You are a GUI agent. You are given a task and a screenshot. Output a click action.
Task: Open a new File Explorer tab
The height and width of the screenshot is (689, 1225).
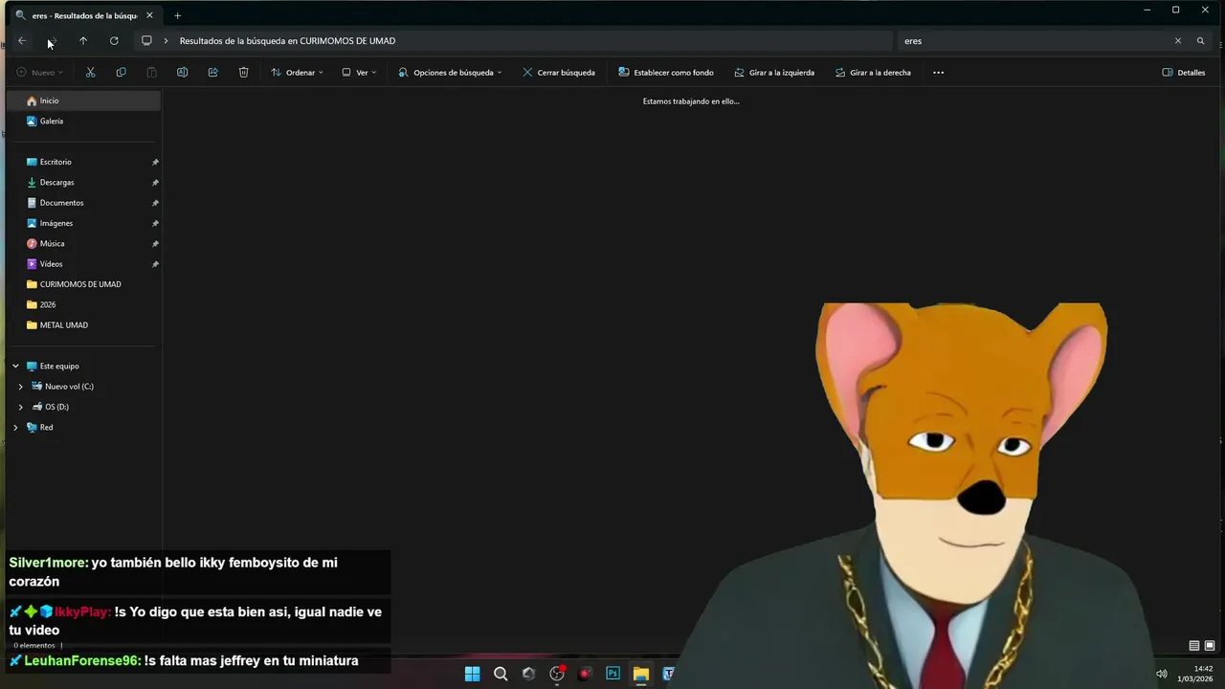tap(177, 15)
